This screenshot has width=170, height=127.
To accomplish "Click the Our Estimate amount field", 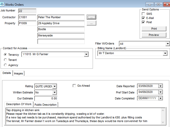I will pyautogui.click(x=46, y=99).
